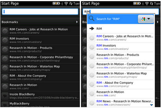Viewport: 162px width, 108px height.
Task: Go to typed address RIM row
Action: click(x=120, y=29)
